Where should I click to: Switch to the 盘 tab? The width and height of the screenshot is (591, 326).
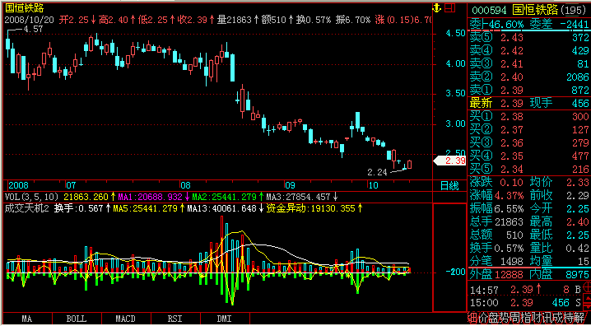click(x=494, y=318)
